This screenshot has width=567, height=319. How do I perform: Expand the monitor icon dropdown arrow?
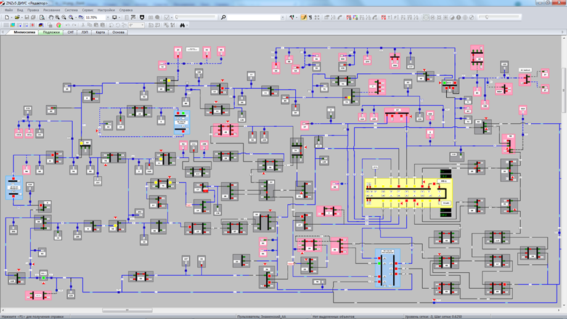pos(120,17)
